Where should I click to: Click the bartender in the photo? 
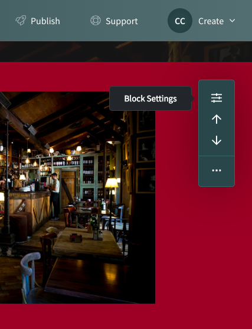(55, 196)
